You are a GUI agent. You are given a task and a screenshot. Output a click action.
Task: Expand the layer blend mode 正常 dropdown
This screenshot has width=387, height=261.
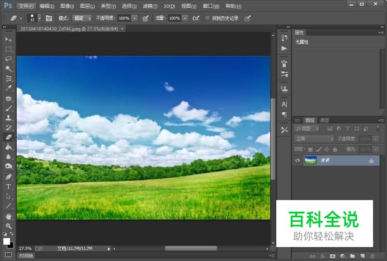(314, 139)
